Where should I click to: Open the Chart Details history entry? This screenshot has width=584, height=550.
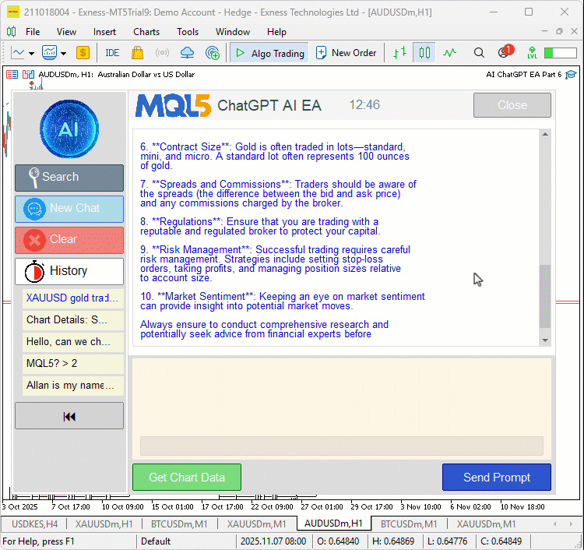[x=72, y=320]
